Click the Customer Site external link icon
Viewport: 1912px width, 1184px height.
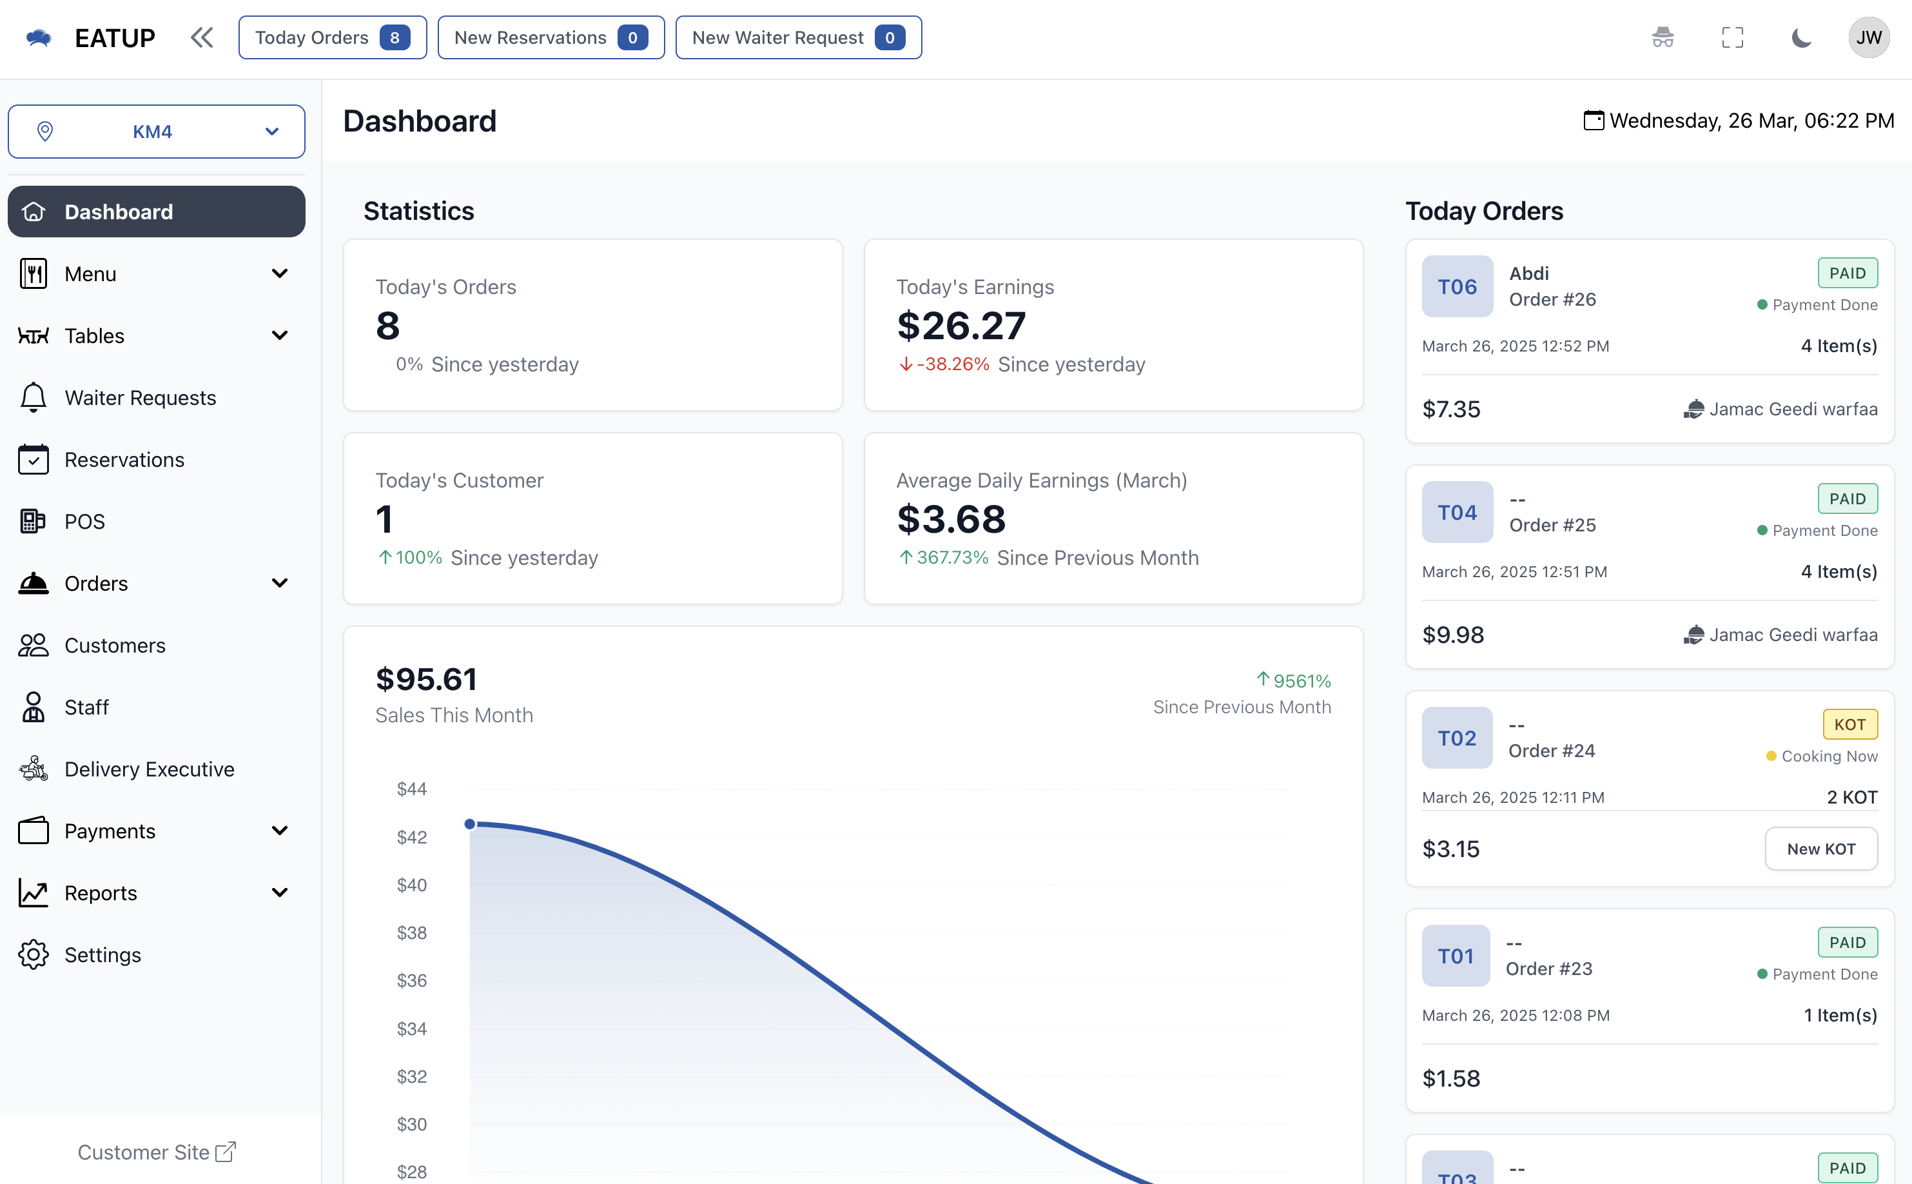[x=226, y=1152]
